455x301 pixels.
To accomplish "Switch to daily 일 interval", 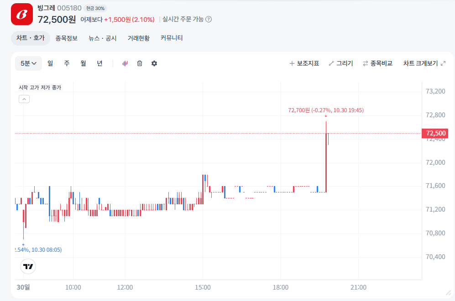I will [50, 63].
